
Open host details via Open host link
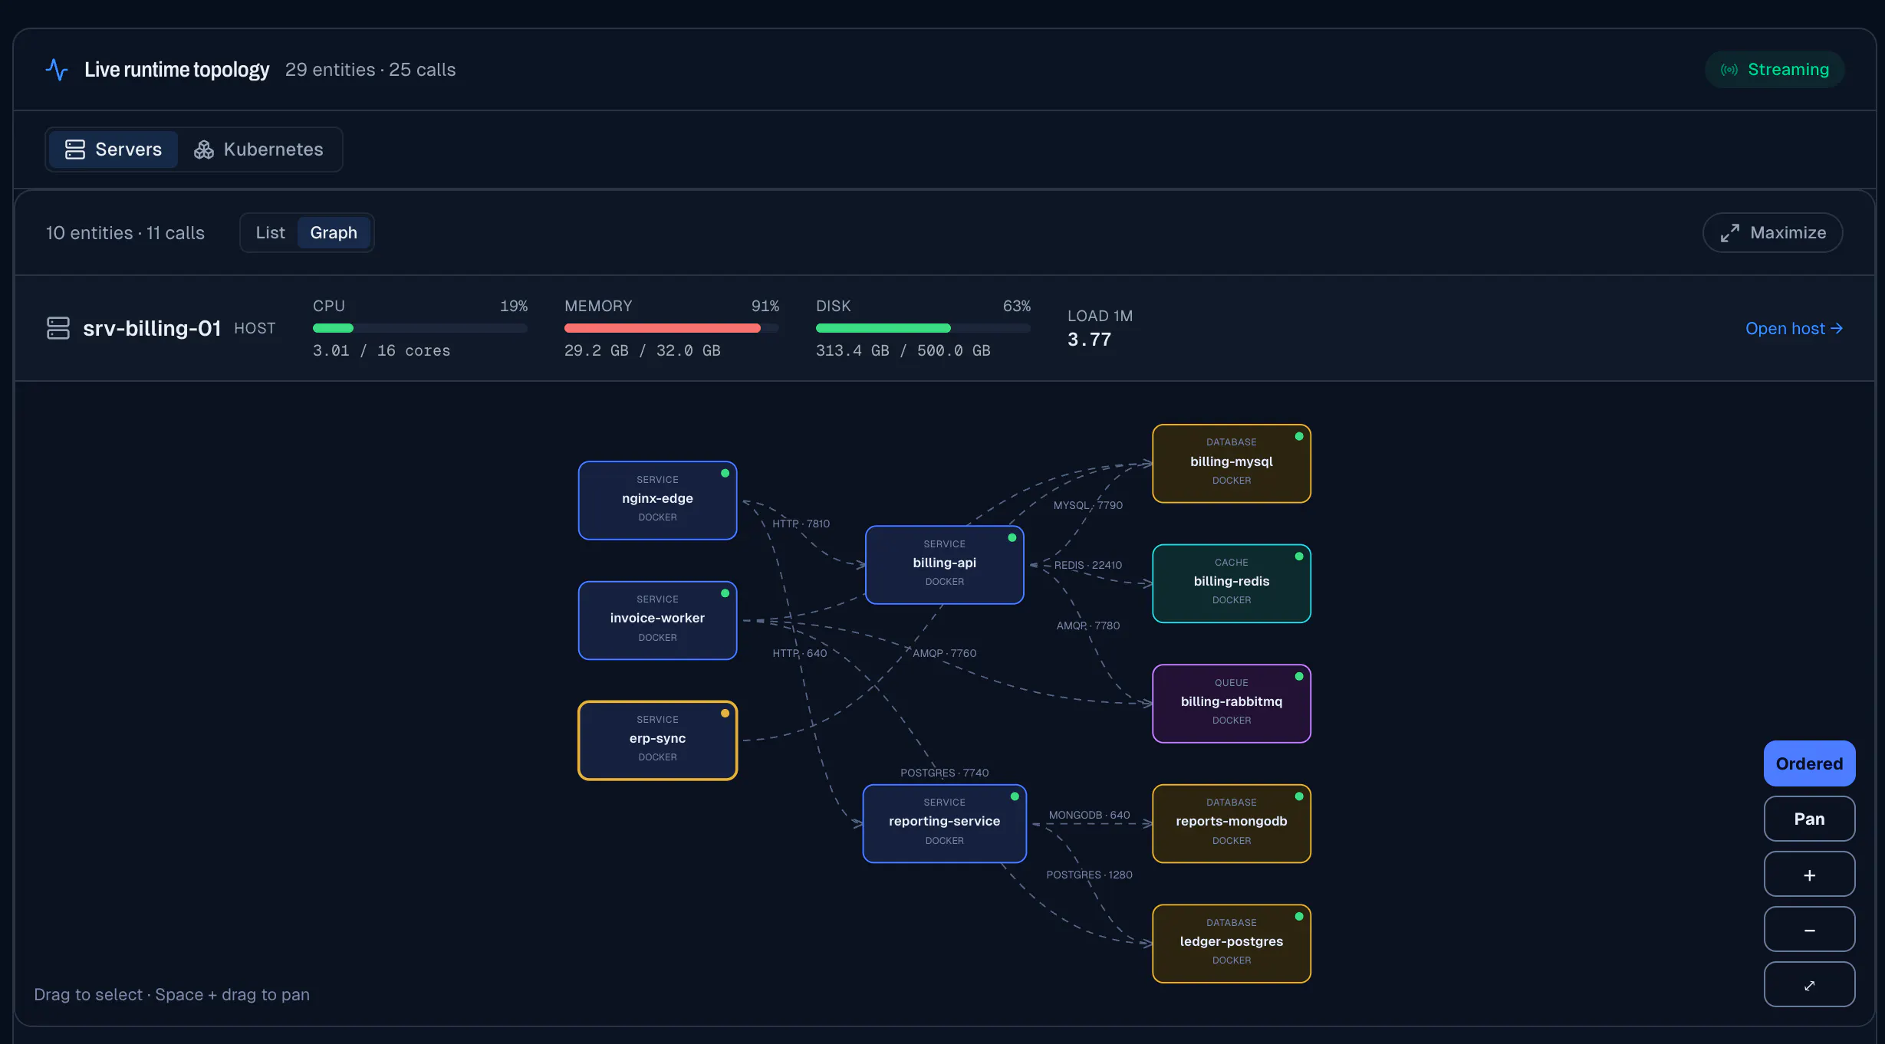[1794, 328]
